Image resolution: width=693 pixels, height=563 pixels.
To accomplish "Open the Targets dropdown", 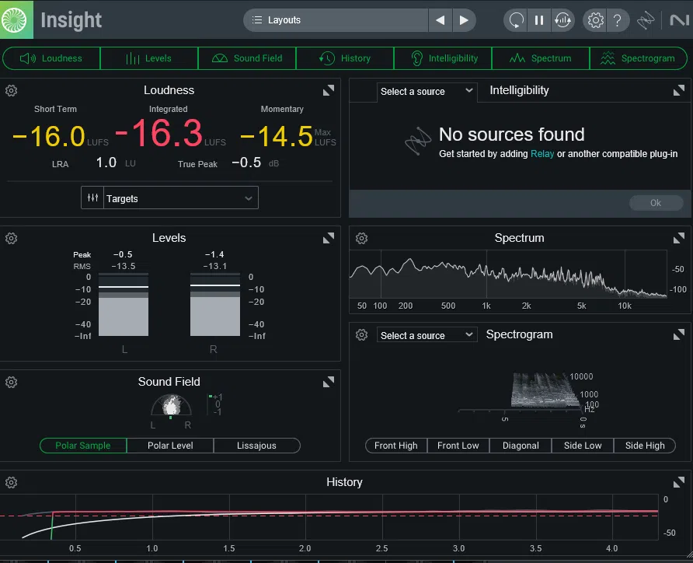I will (x=180, y=198).
